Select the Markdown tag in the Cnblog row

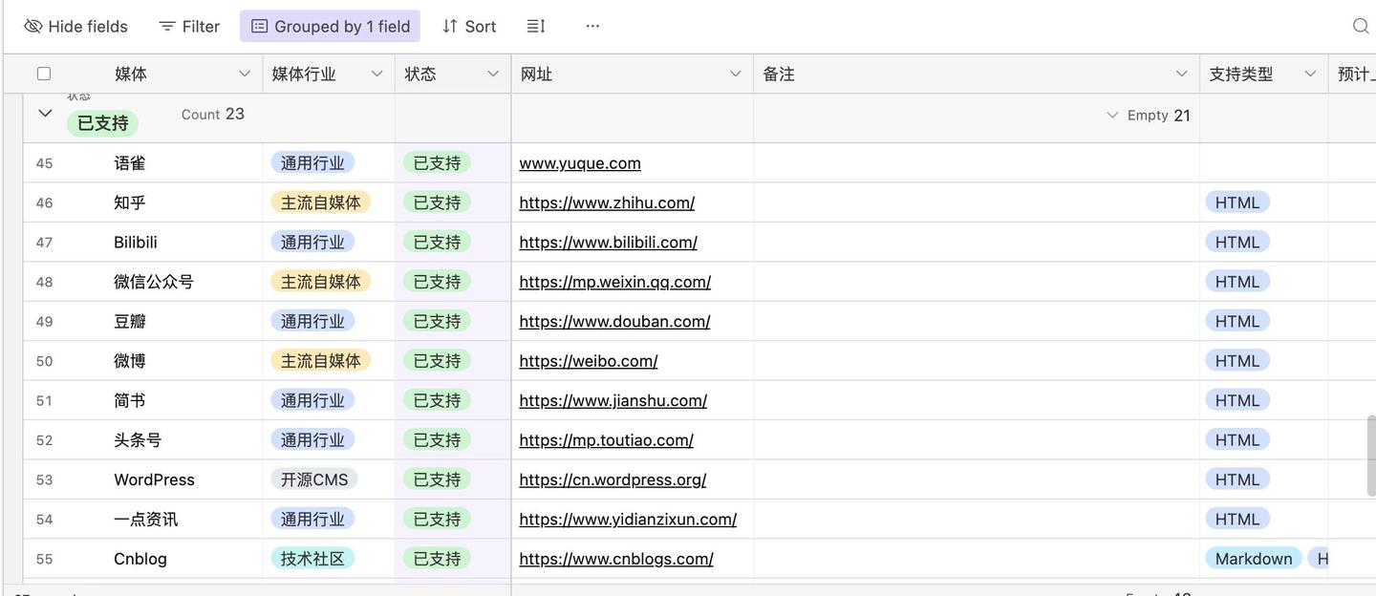1252,557
